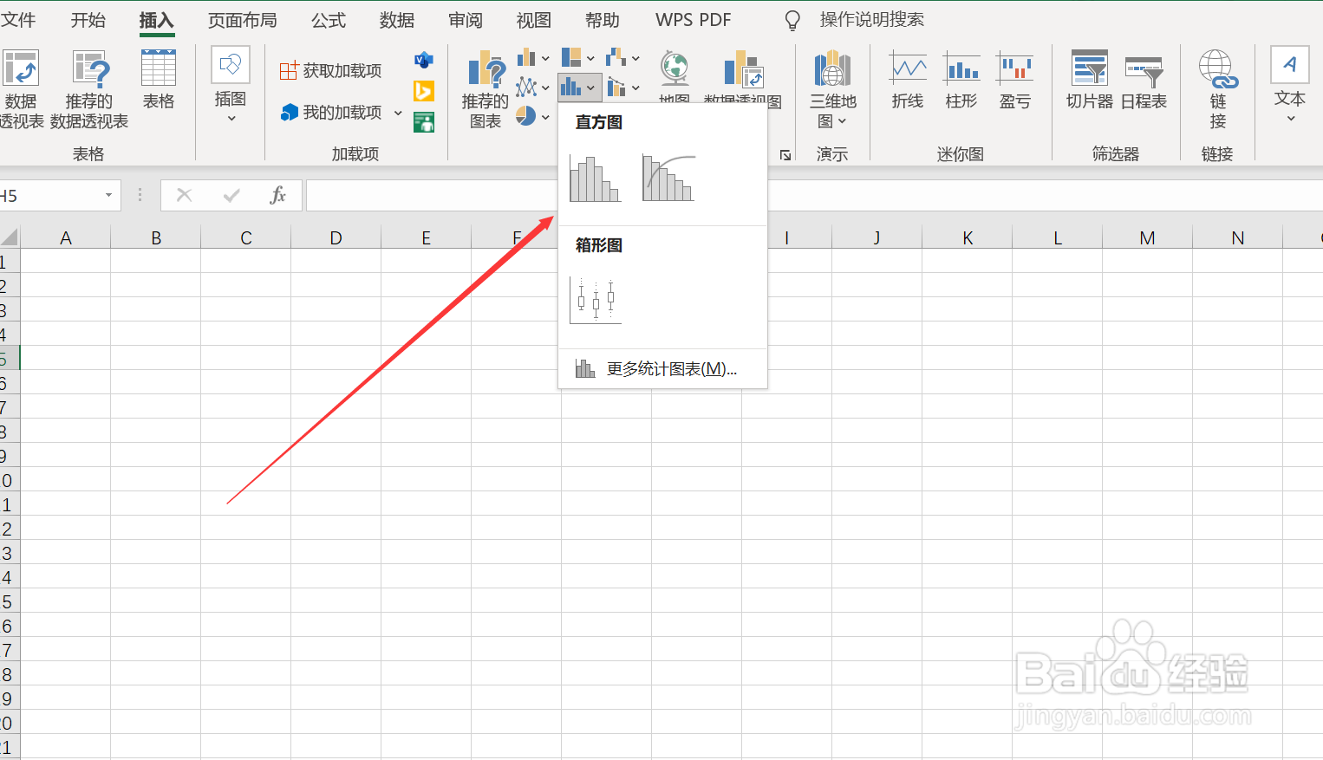1323x760 pixels.
Task: Open 我的加载项 (My Add-ins)
Action: (x=330, y=113)
